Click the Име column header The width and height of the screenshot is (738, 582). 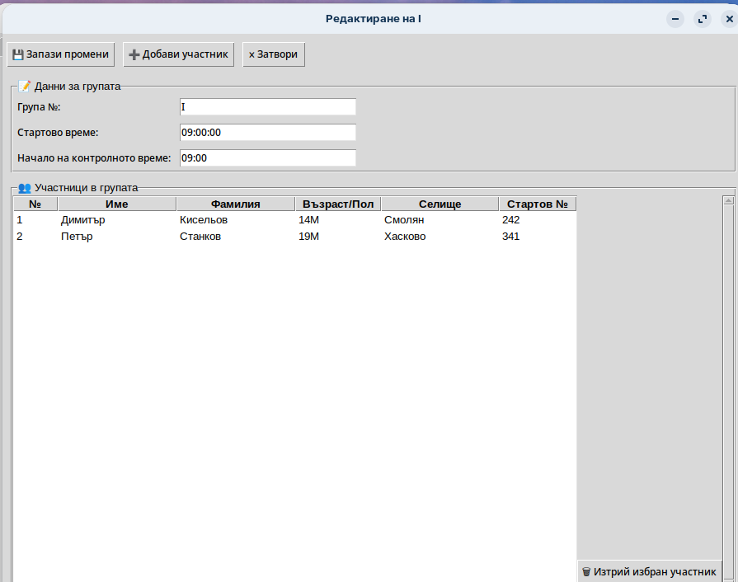[116, 204]
